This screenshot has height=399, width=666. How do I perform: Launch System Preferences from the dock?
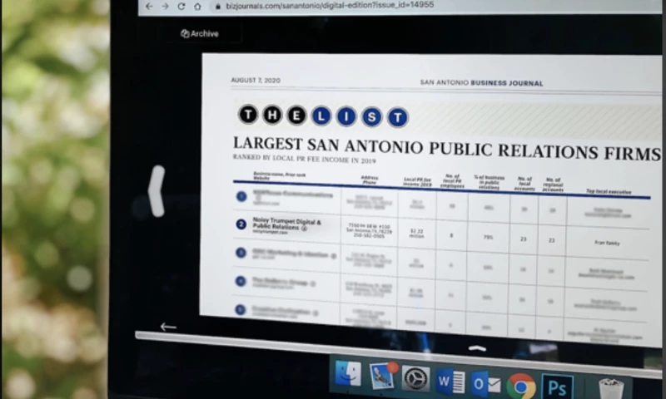[x=415, y=378]
